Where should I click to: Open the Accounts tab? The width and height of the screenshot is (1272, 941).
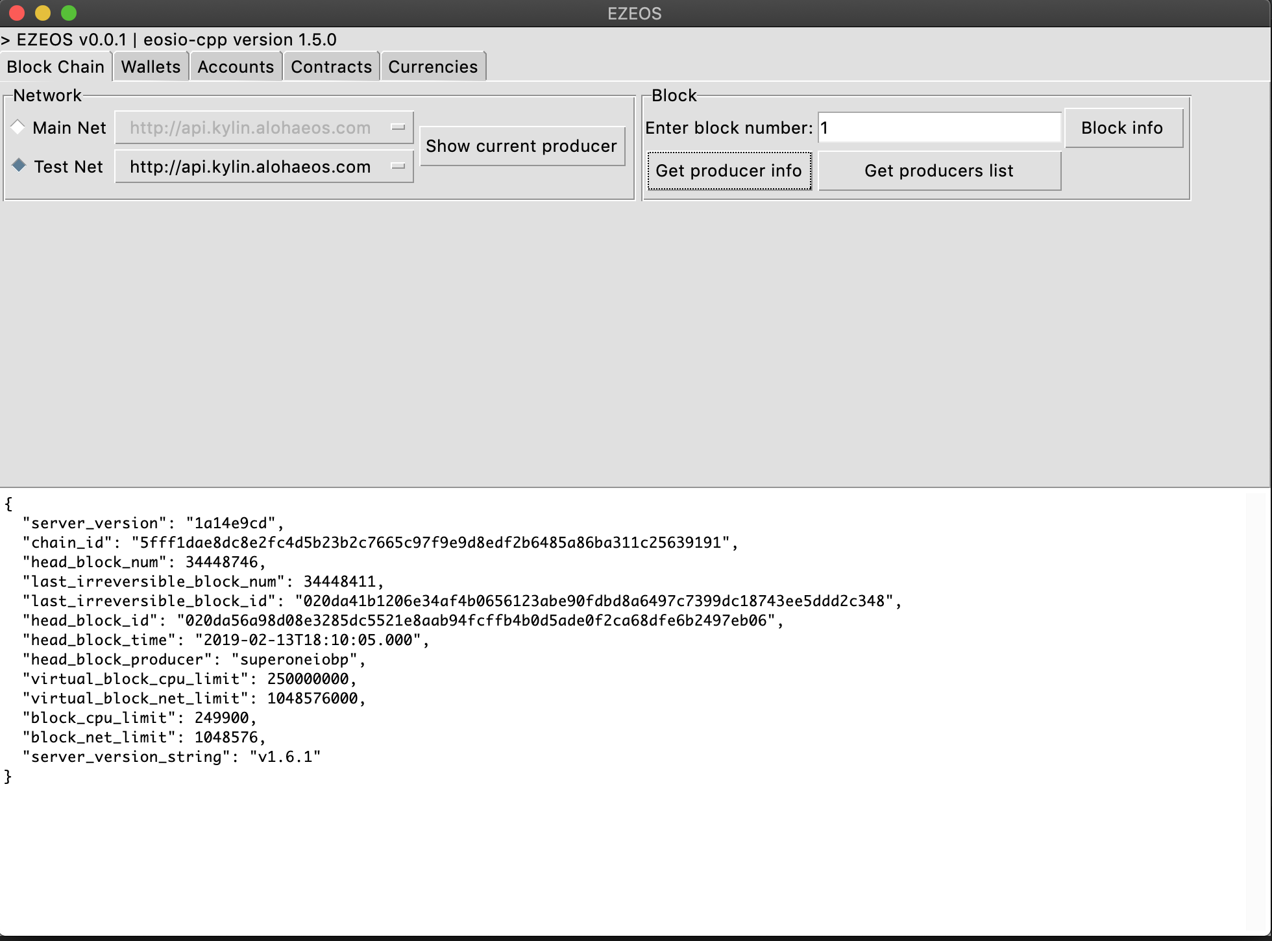tap(236, 67)
